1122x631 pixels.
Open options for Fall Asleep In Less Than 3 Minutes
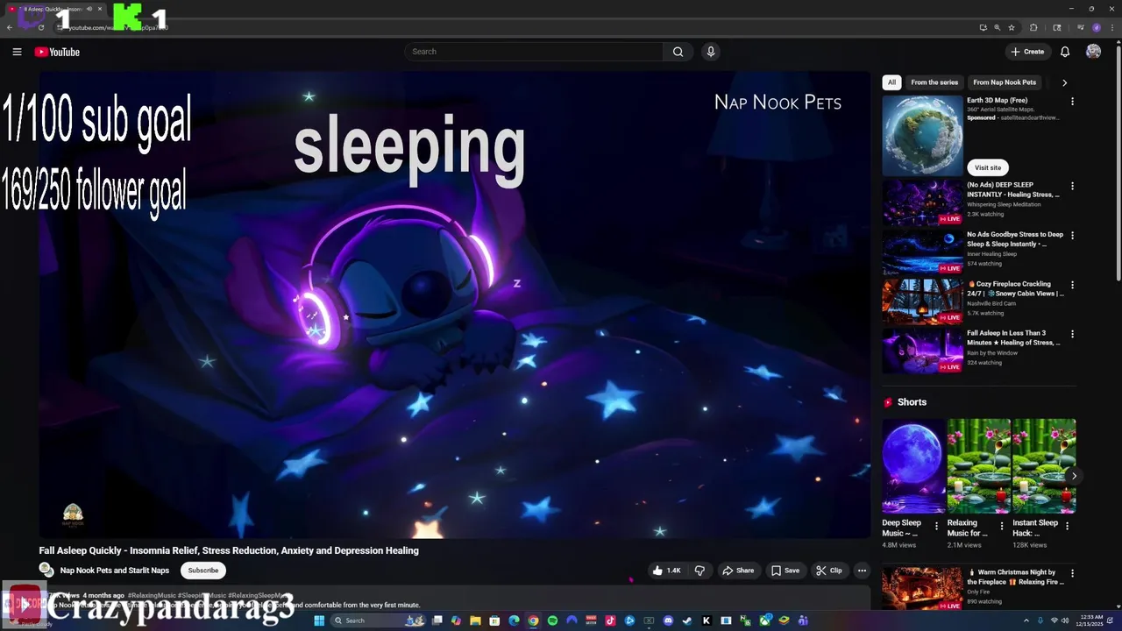click(1072, 334)
